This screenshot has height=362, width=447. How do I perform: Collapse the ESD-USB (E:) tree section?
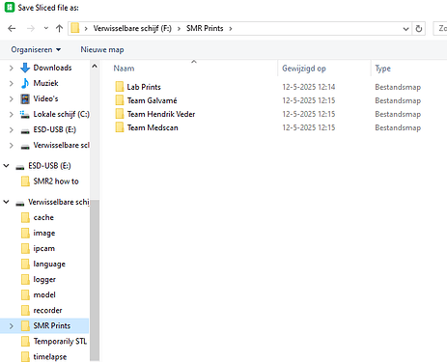tap(6, 166)
